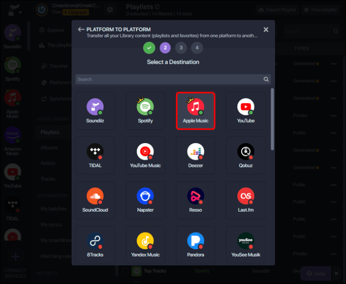Open Apple Music in left sidebar
This screenshot has height=284, width=346.
pyautogui.click(x=13, y=104)
